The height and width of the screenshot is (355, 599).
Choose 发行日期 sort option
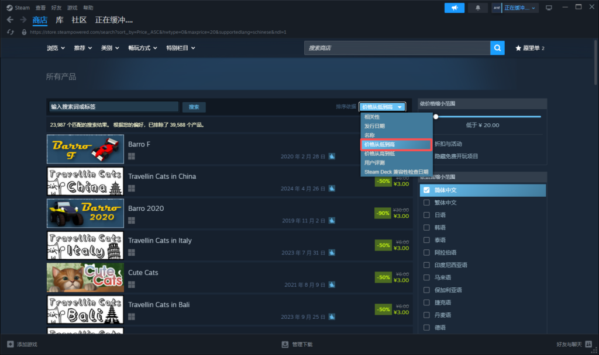[397, 126]
